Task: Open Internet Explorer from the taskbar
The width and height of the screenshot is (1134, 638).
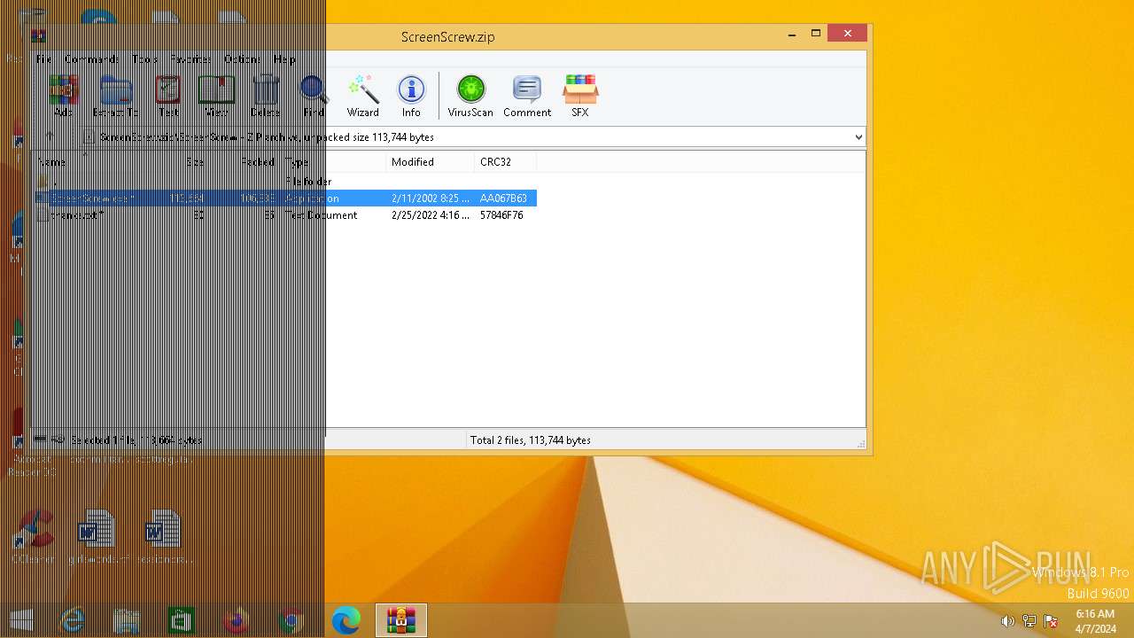Action: [72, 621]
